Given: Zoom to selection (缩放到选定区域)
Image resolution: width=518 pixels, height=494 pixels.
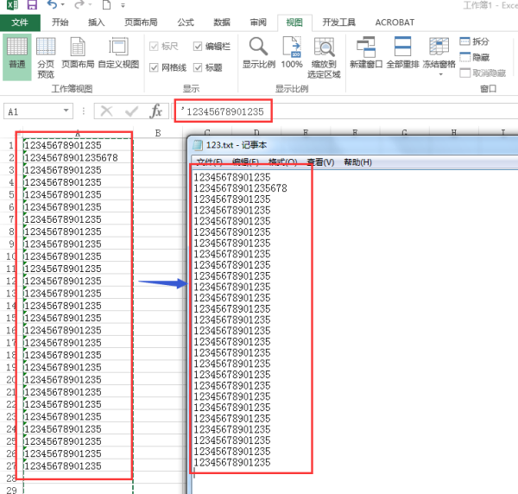Looking at the screenshot, I should (325, 56).
